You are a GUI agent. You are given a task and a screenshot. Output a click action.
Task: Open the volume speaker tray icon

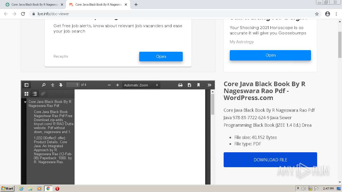pyautogui.click(x=304, y=189)
